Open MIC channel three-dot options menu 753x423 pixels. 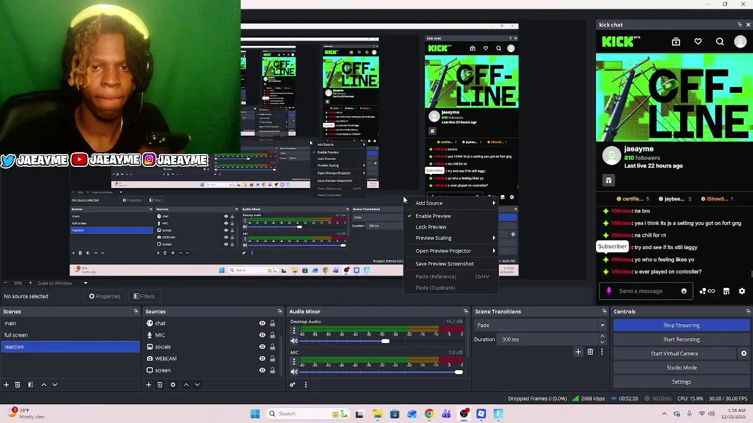(294, 362)
